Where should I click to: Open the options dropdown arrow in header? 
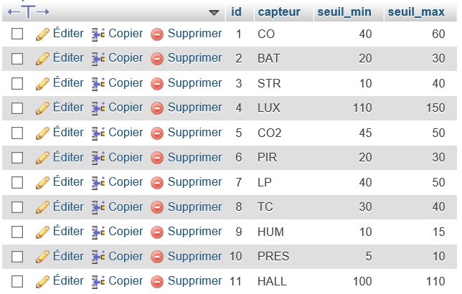click(x=214, y=12)
